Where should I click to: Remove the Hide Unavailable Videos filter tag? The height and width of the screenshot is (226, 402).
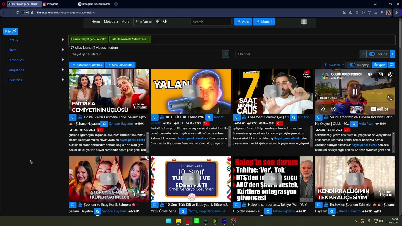point(149,39)
